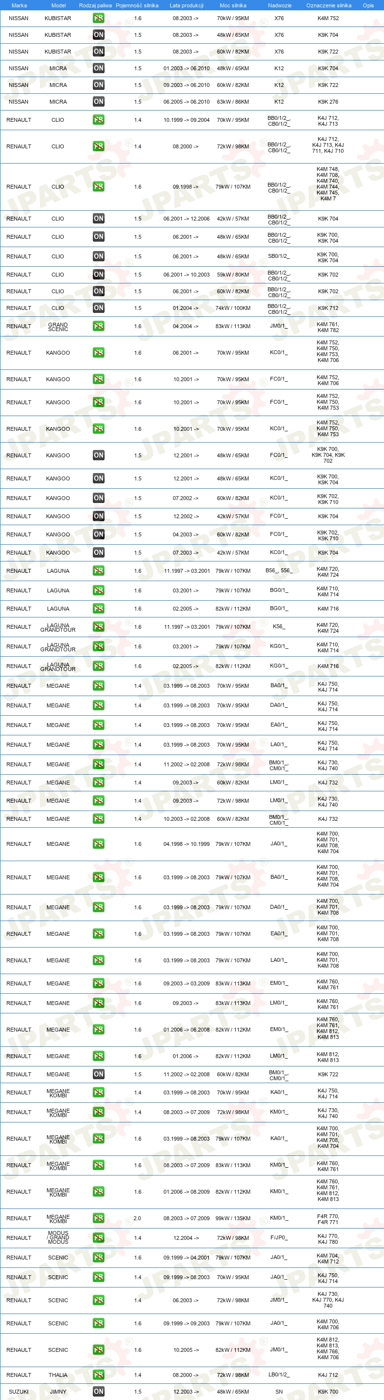Click petrol pump icon in KUBISTAR 1.6 row
Image resolution: width=384 pixels, height=1400 pixels.
pos(98,18)
